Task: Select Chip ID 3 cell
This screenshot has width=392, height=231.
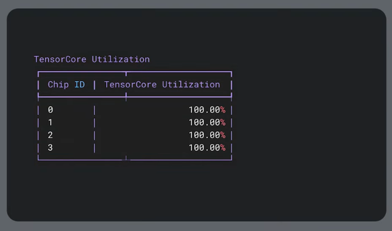Action: point(50,148)
